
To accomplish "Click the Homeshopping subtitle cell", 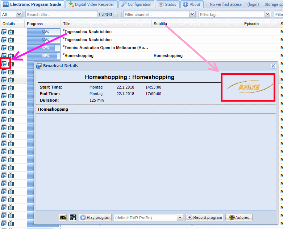I will [168, 56].
